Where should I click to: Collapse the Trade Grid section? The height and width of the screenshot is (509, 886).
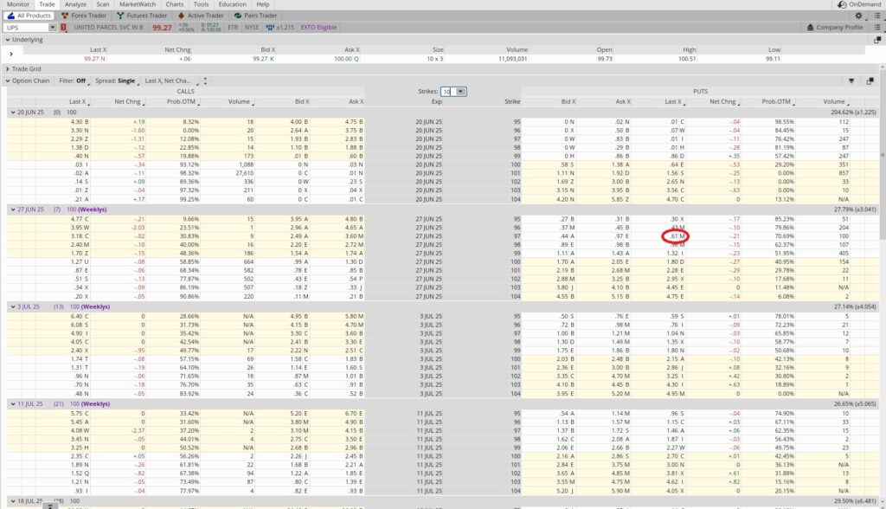[x=7, y=68]
